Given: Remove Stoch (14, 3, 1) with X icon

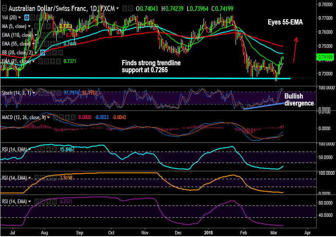Looking at the screenshot, I should point(58,93).
